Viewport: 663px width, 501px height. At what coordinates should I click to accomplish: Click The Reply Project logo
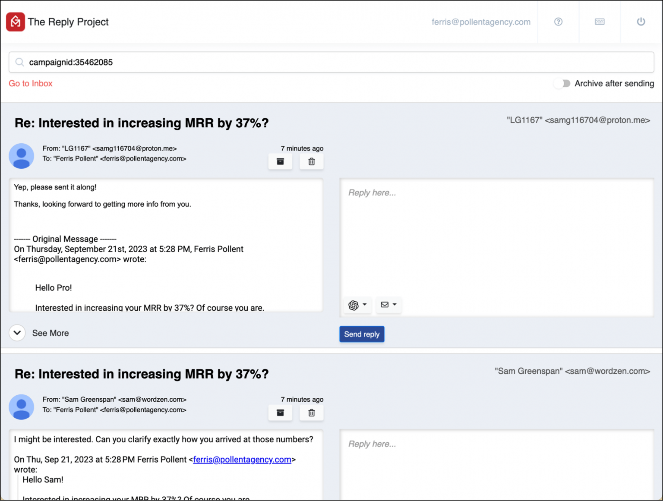(x=16, y=22)
